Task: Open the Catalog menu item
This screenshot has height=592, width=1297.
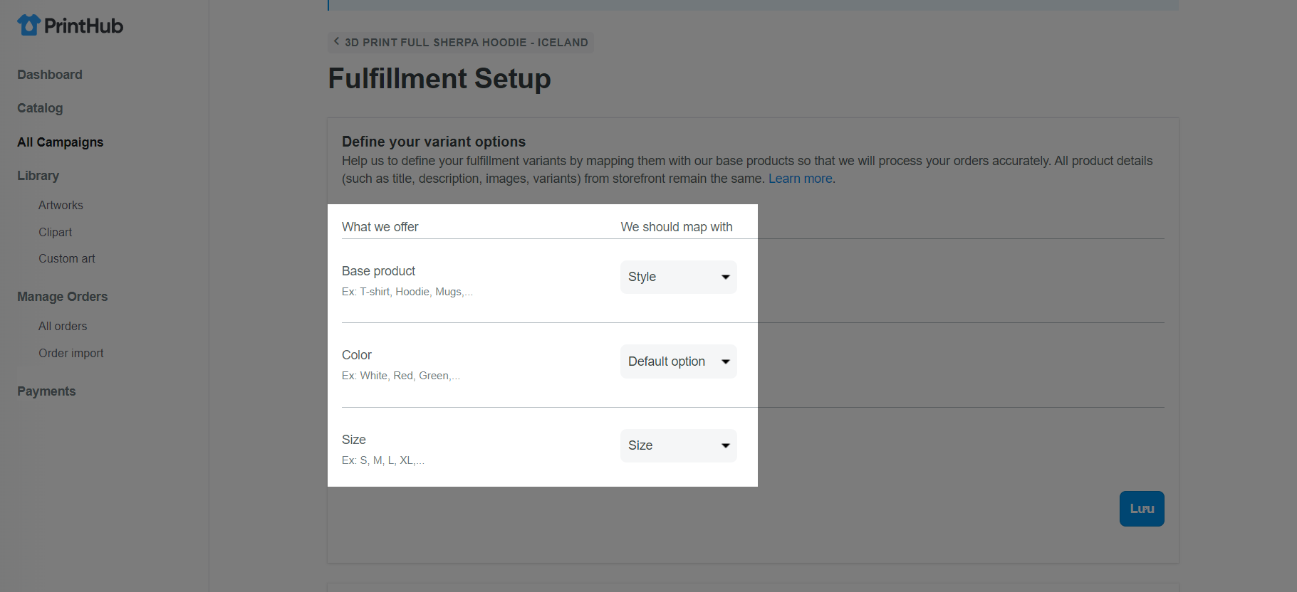Action: point(40,108)
